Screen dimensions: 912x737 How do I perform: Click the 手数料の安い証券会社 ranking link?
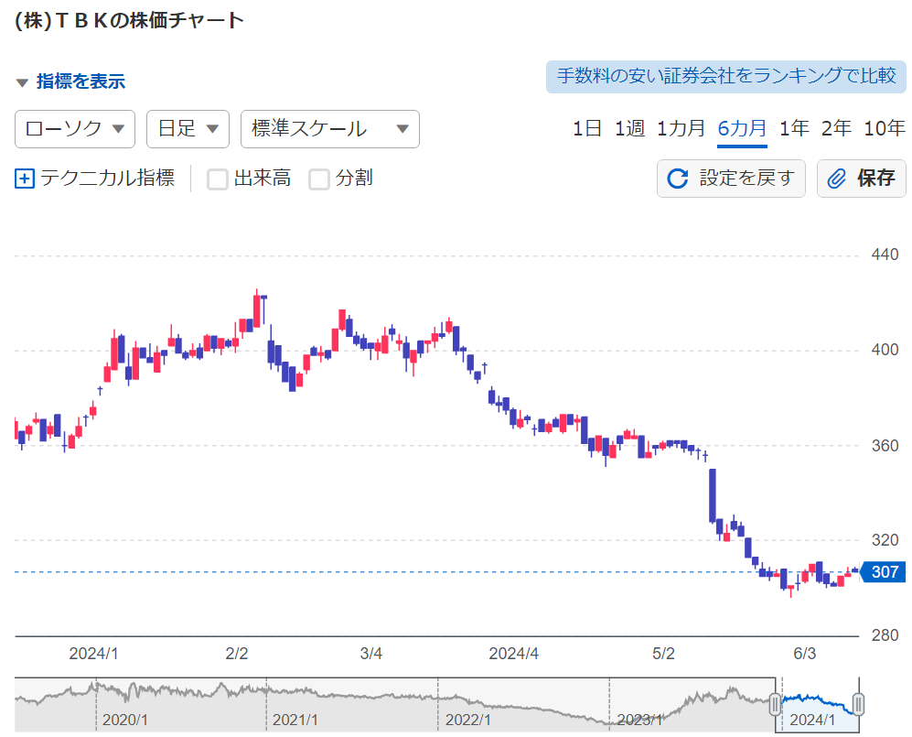[726, 76]
